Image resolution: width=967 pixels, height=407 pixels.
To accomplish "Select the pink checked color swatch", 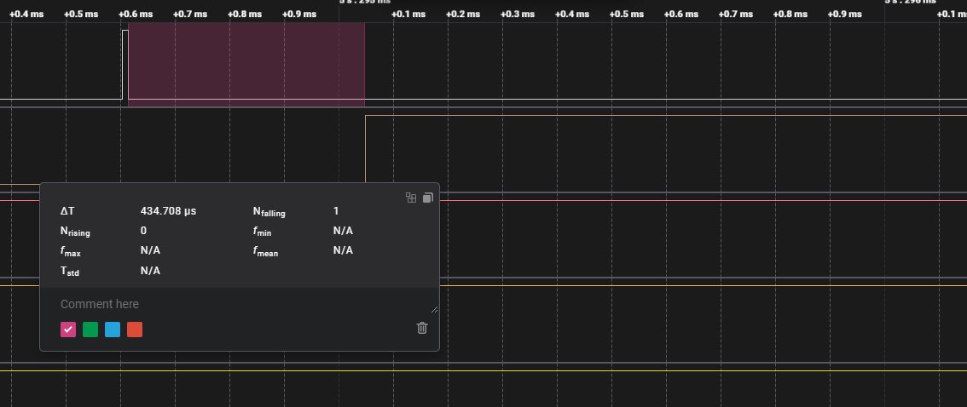I will coord(68,330).
